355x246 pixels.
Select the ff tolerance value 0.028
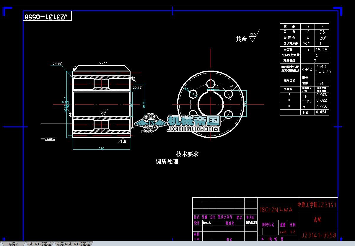pyautogui.click(x=322, y=107)
